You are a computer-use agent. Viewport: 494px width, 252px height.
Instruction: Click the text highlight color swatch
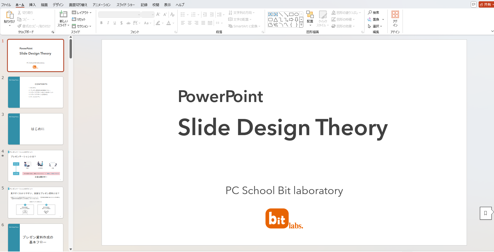(x=158, y=23)
